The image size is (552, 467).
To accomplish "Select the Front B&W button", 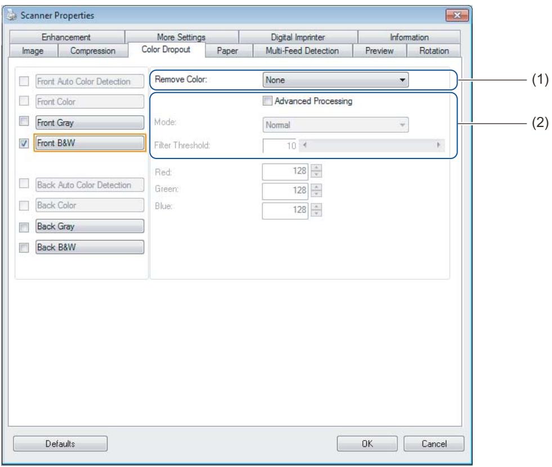I will (x=90, y=143).
